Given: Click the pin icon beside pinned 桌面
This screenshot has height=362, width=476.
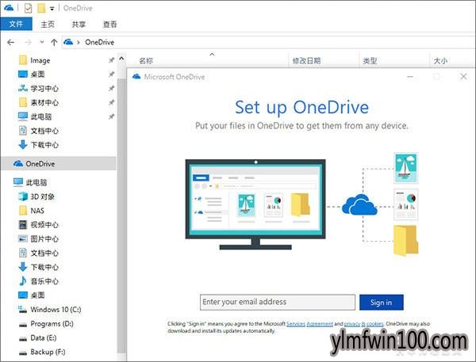Looking at the screenshot, I should 111,74.
